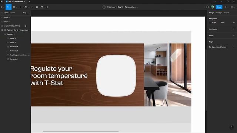Open the zoom level dropdown
Image resolution: width=237 pixels, height=133 pixels.
(233, 7)
